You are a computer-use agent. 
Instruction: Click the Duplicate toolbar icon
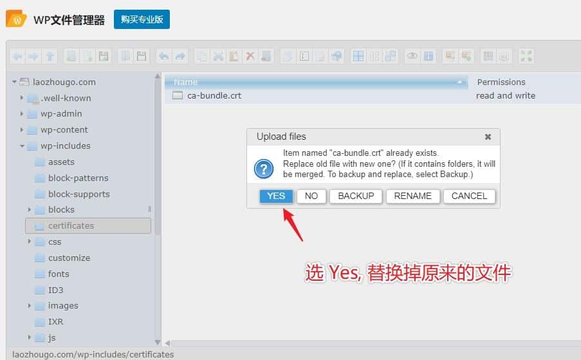point(288,57)
